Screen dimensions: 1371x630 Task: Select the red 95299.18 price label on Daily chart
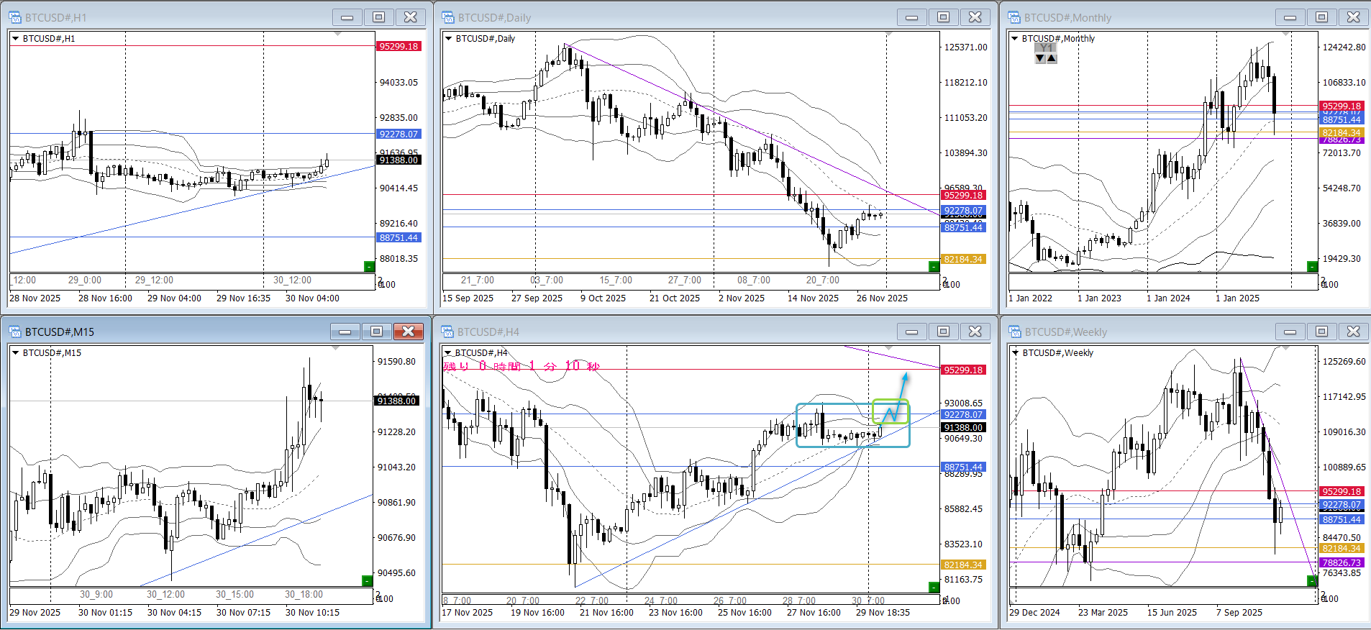962,195
